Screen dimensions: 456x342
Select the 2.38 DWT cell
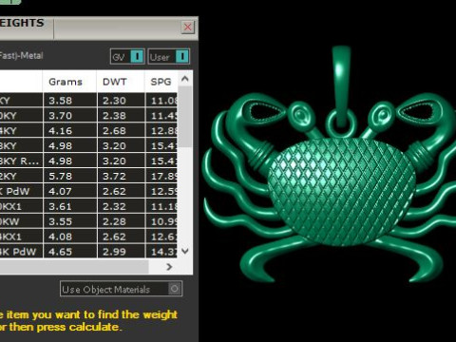[122, 116]
